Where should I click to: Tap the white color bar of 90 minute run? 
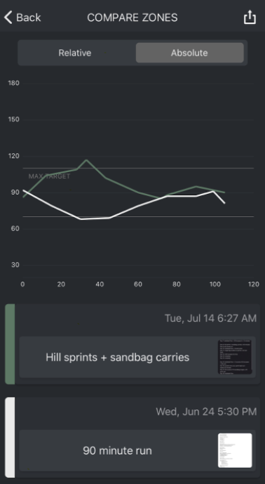pos(10,438)
